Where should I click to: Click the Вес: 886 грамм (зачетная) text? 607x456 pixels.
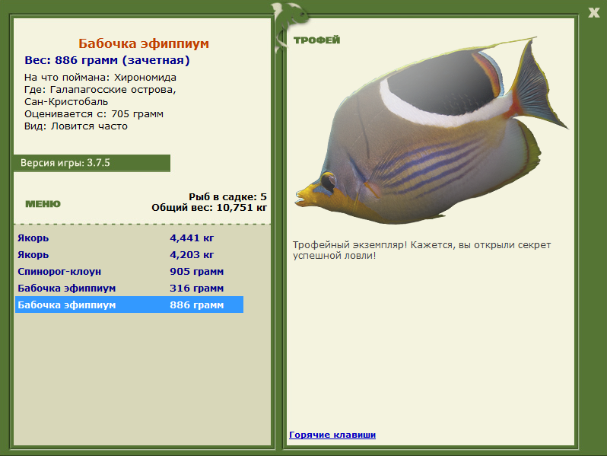pos(107,60)
